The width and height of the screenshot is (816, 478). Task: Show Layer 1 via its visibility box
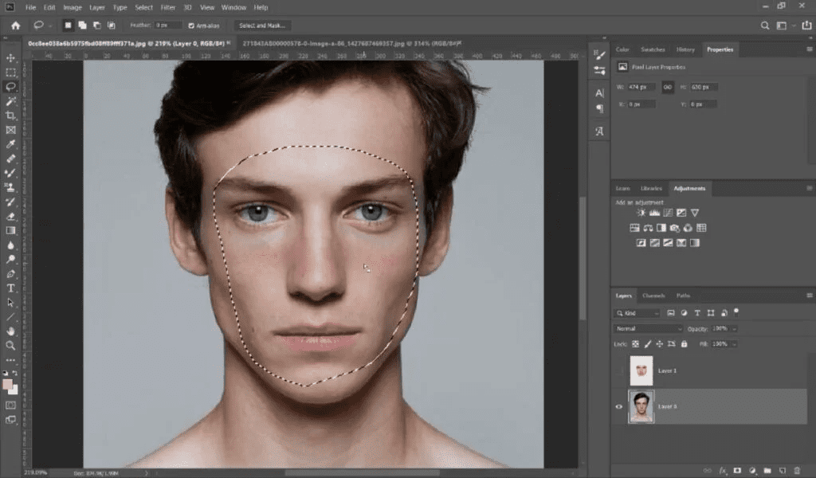tap(619, 370)
